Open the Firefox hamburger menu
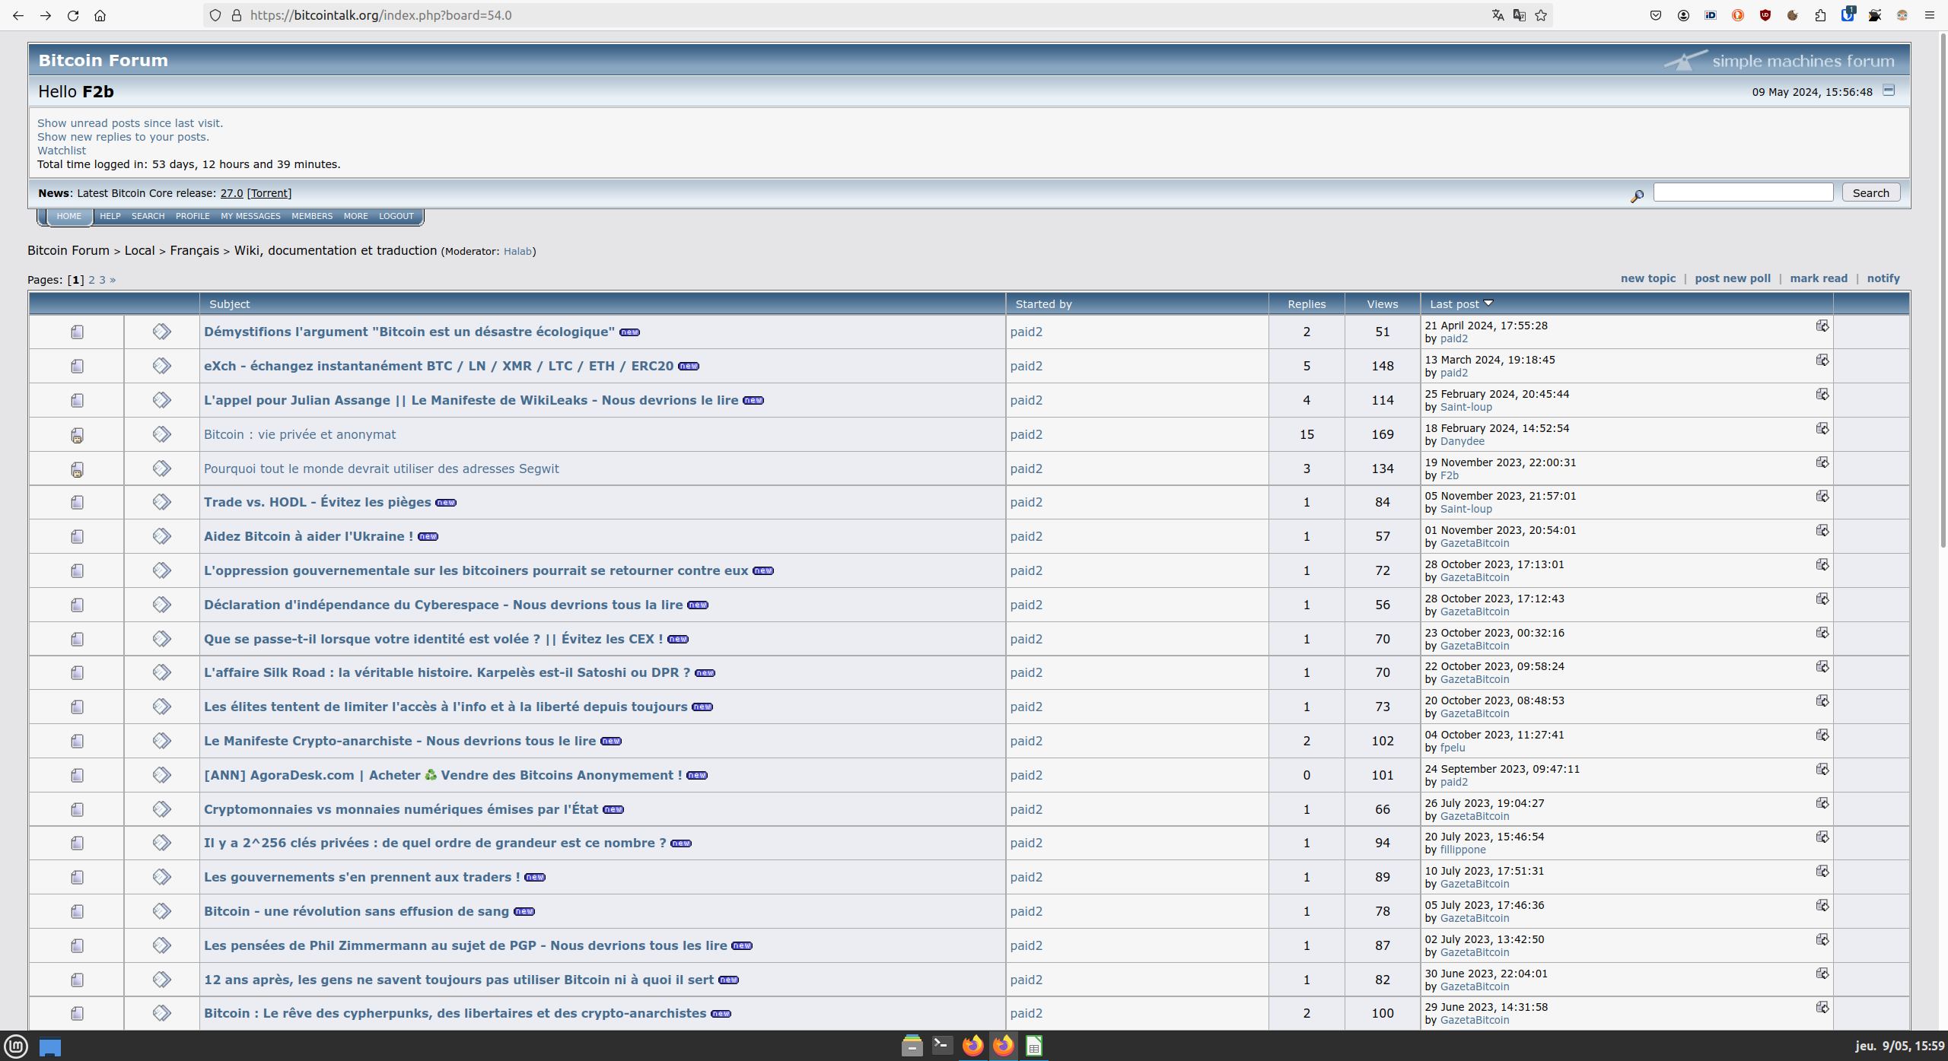This screenshot has width=1948, height=1061. pos(1929,15)
